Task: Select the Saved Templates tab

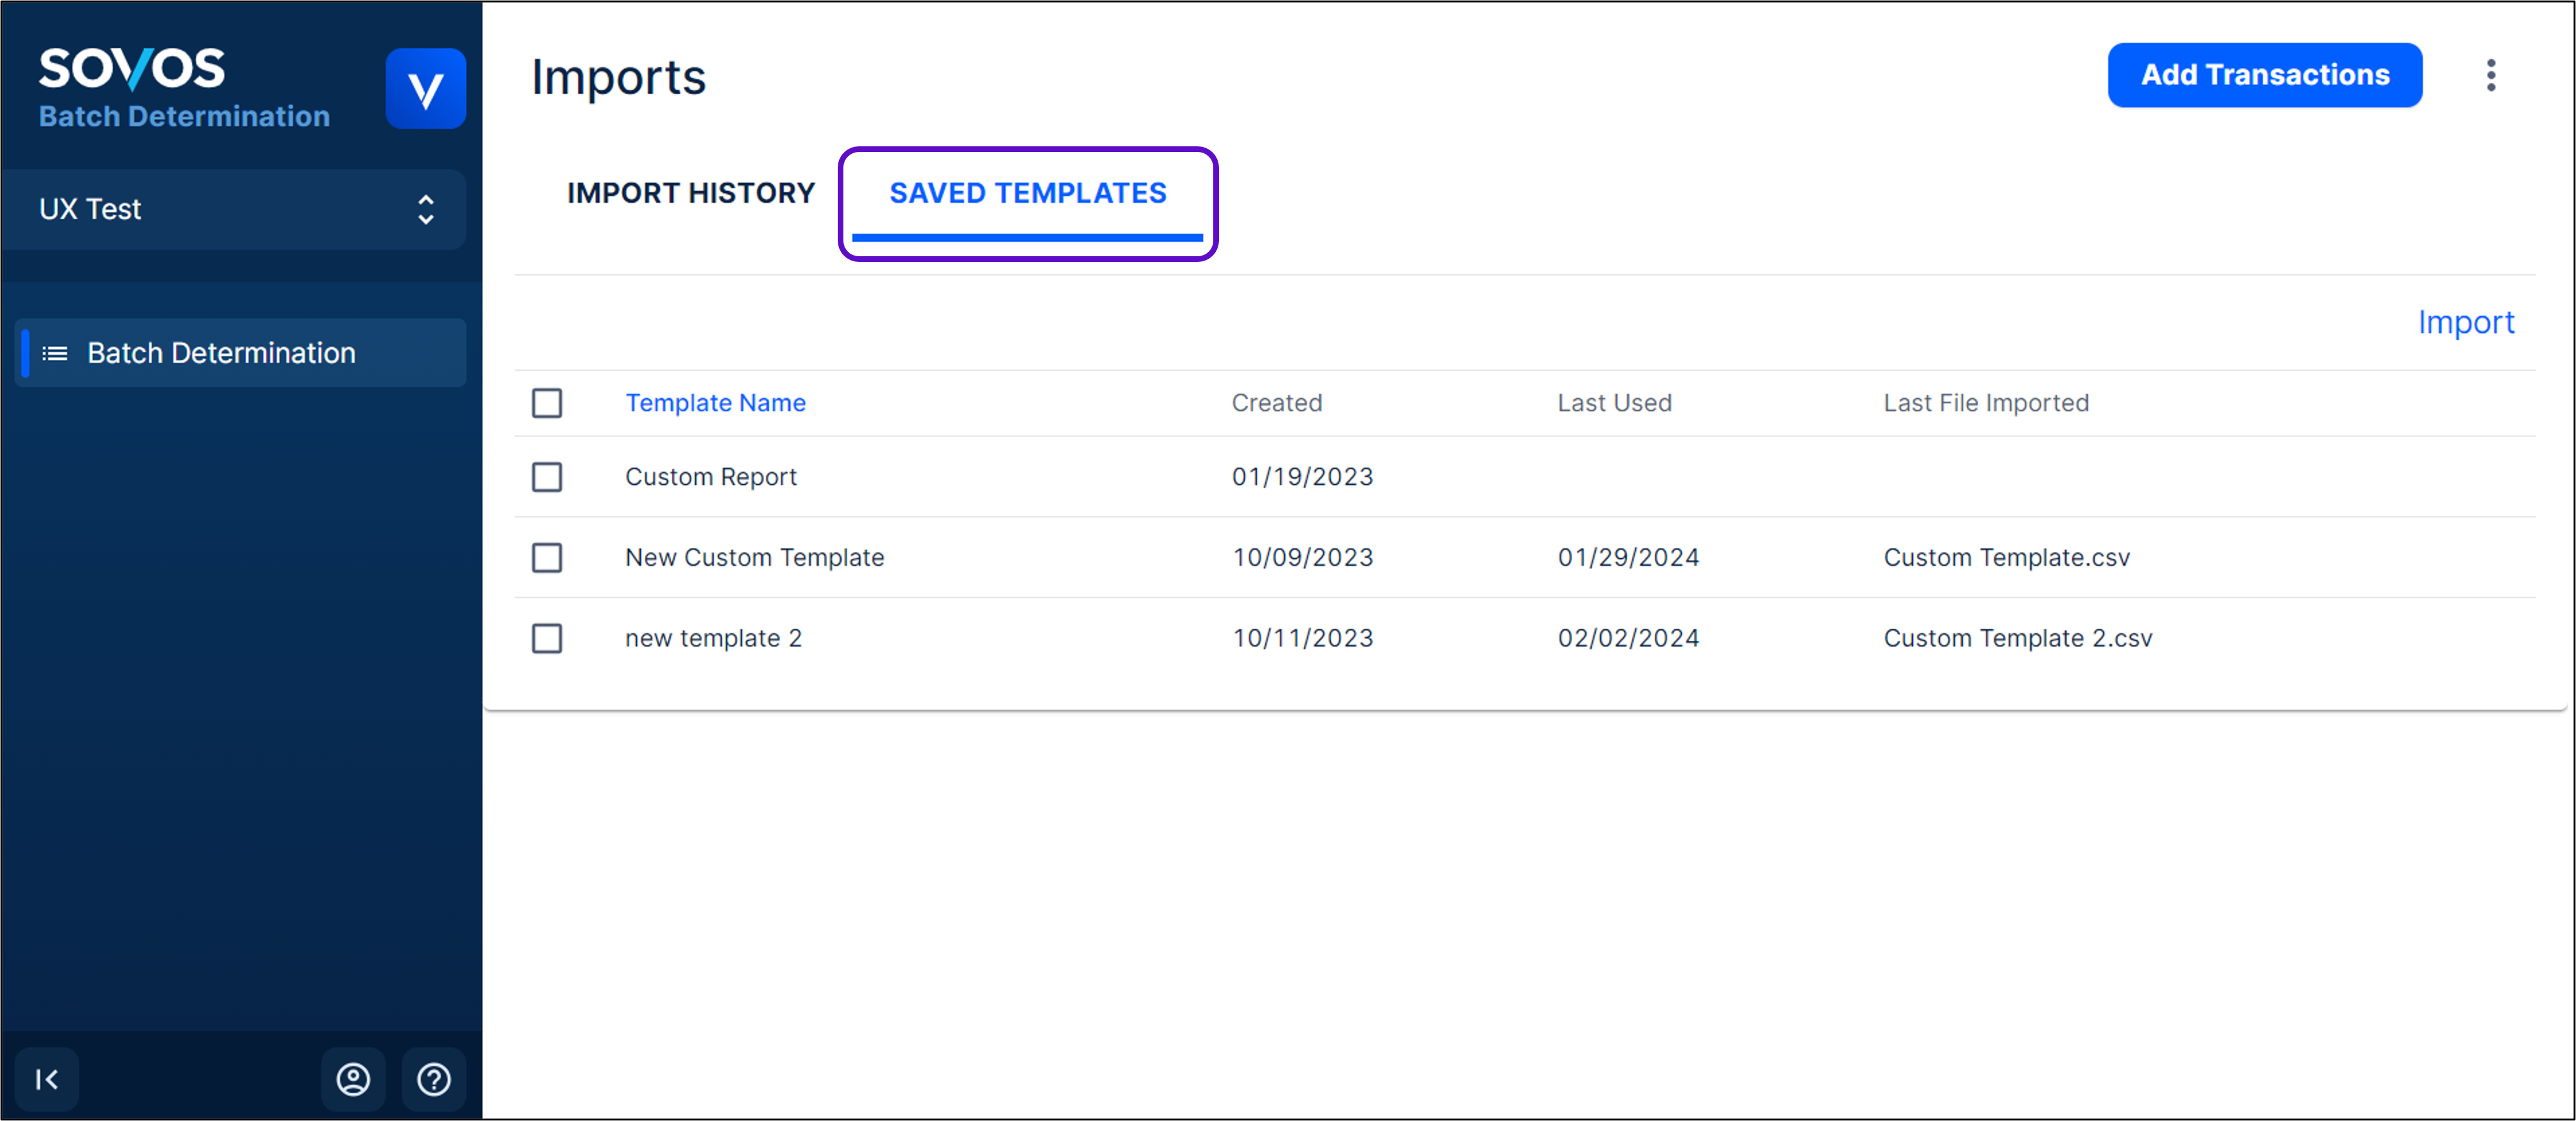Action: tap(1027, 193)
